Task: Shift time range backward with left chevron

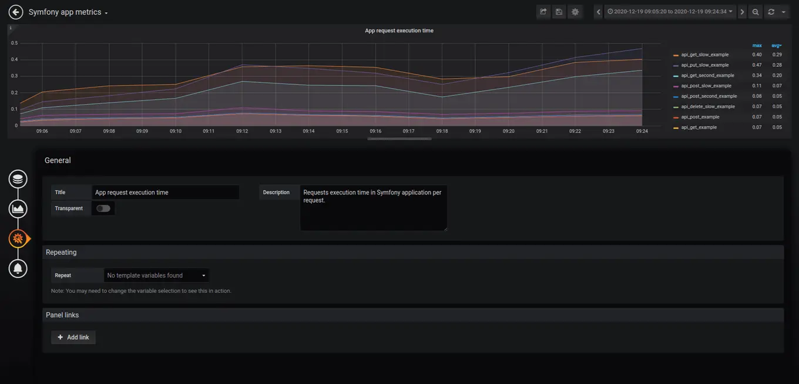Action: tap(599, 12)
